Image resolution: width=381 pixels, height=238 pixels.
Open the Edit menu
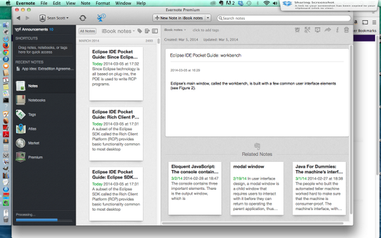(x=57, y=3)
